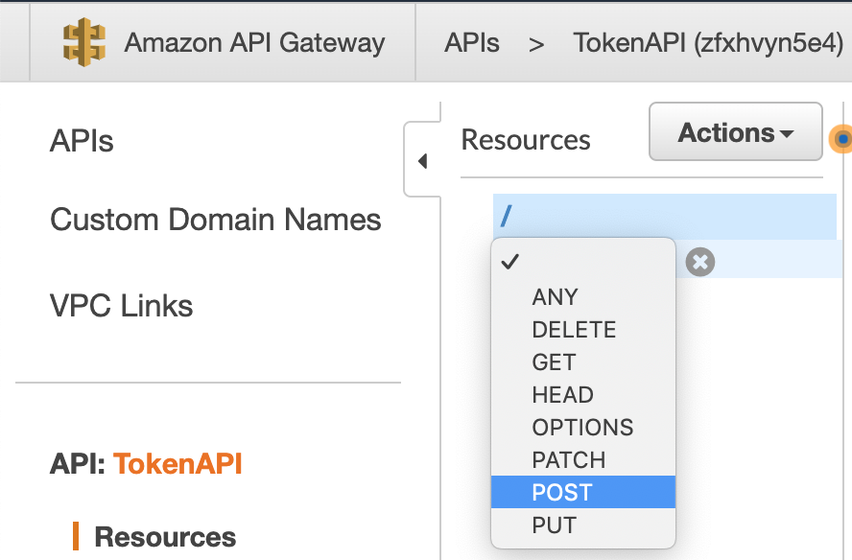
Task: Click the orange notification dot beside Actions
Action: [841, 140]
